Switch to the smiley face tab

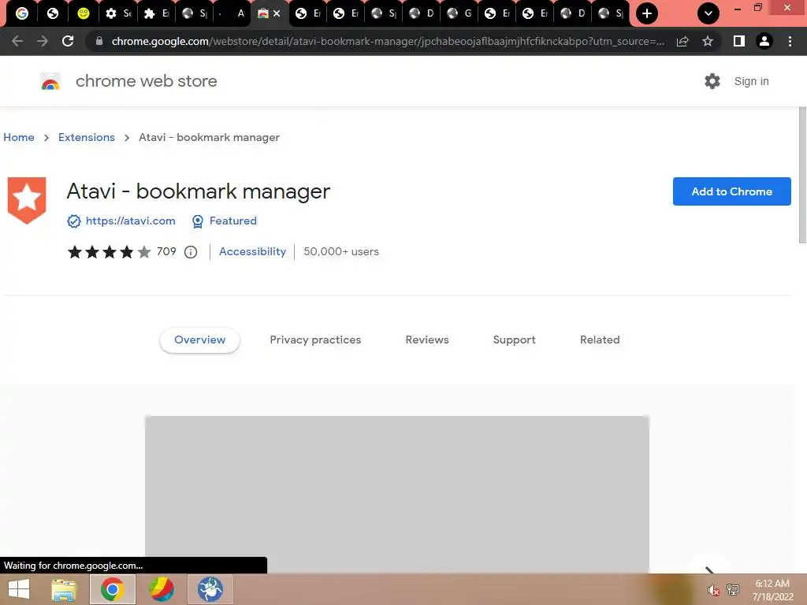[x=84, y=13]
